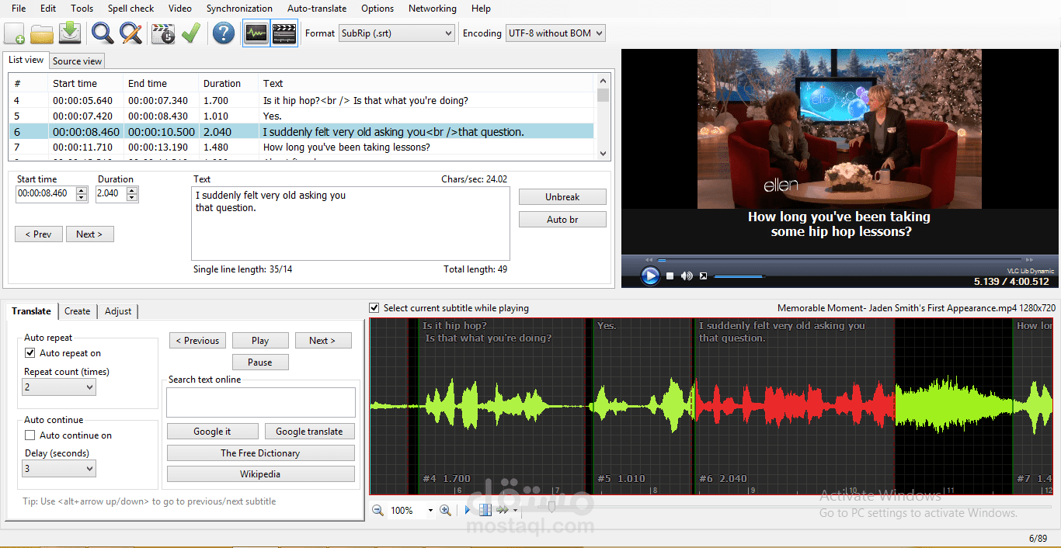Open the File menu

(x=19, y=9)
